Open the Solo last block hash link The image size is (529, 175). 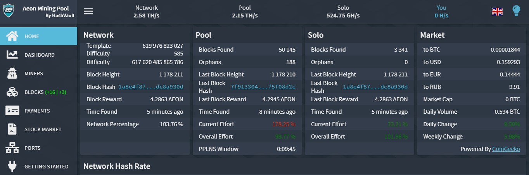click(x=375, y=87)
